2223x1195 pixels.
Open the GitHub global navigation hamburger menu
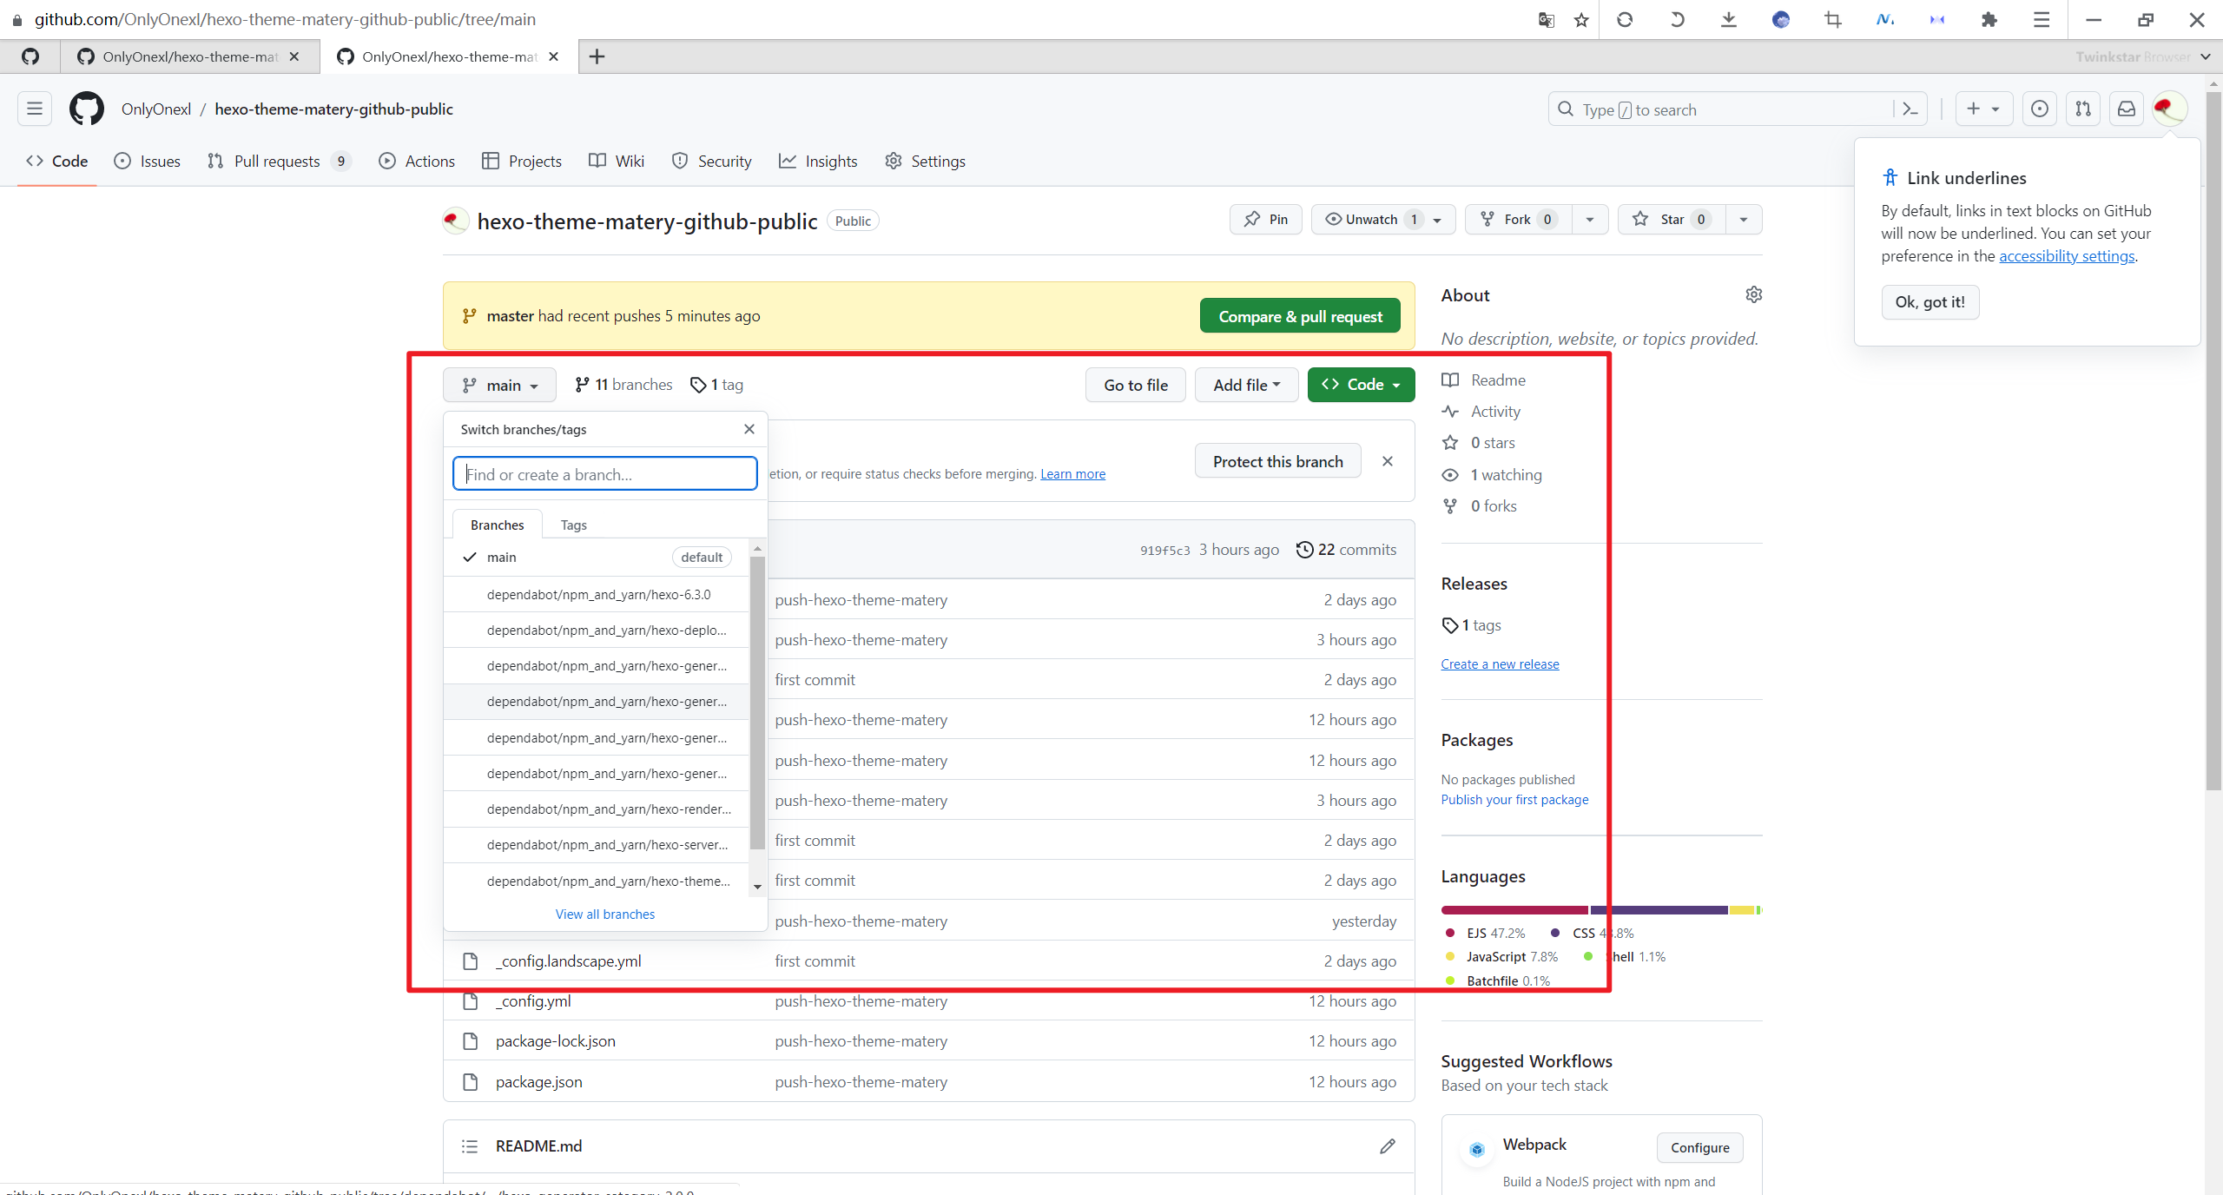pyautogui.click(x=35, y=109)
